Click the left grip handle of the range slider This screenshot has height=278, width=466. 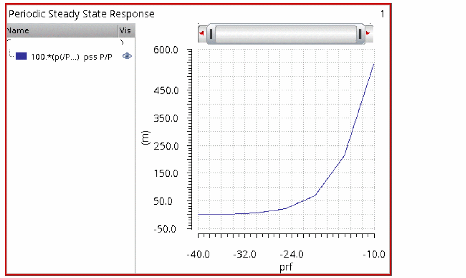pyautogui.click(x=211, y=34)
